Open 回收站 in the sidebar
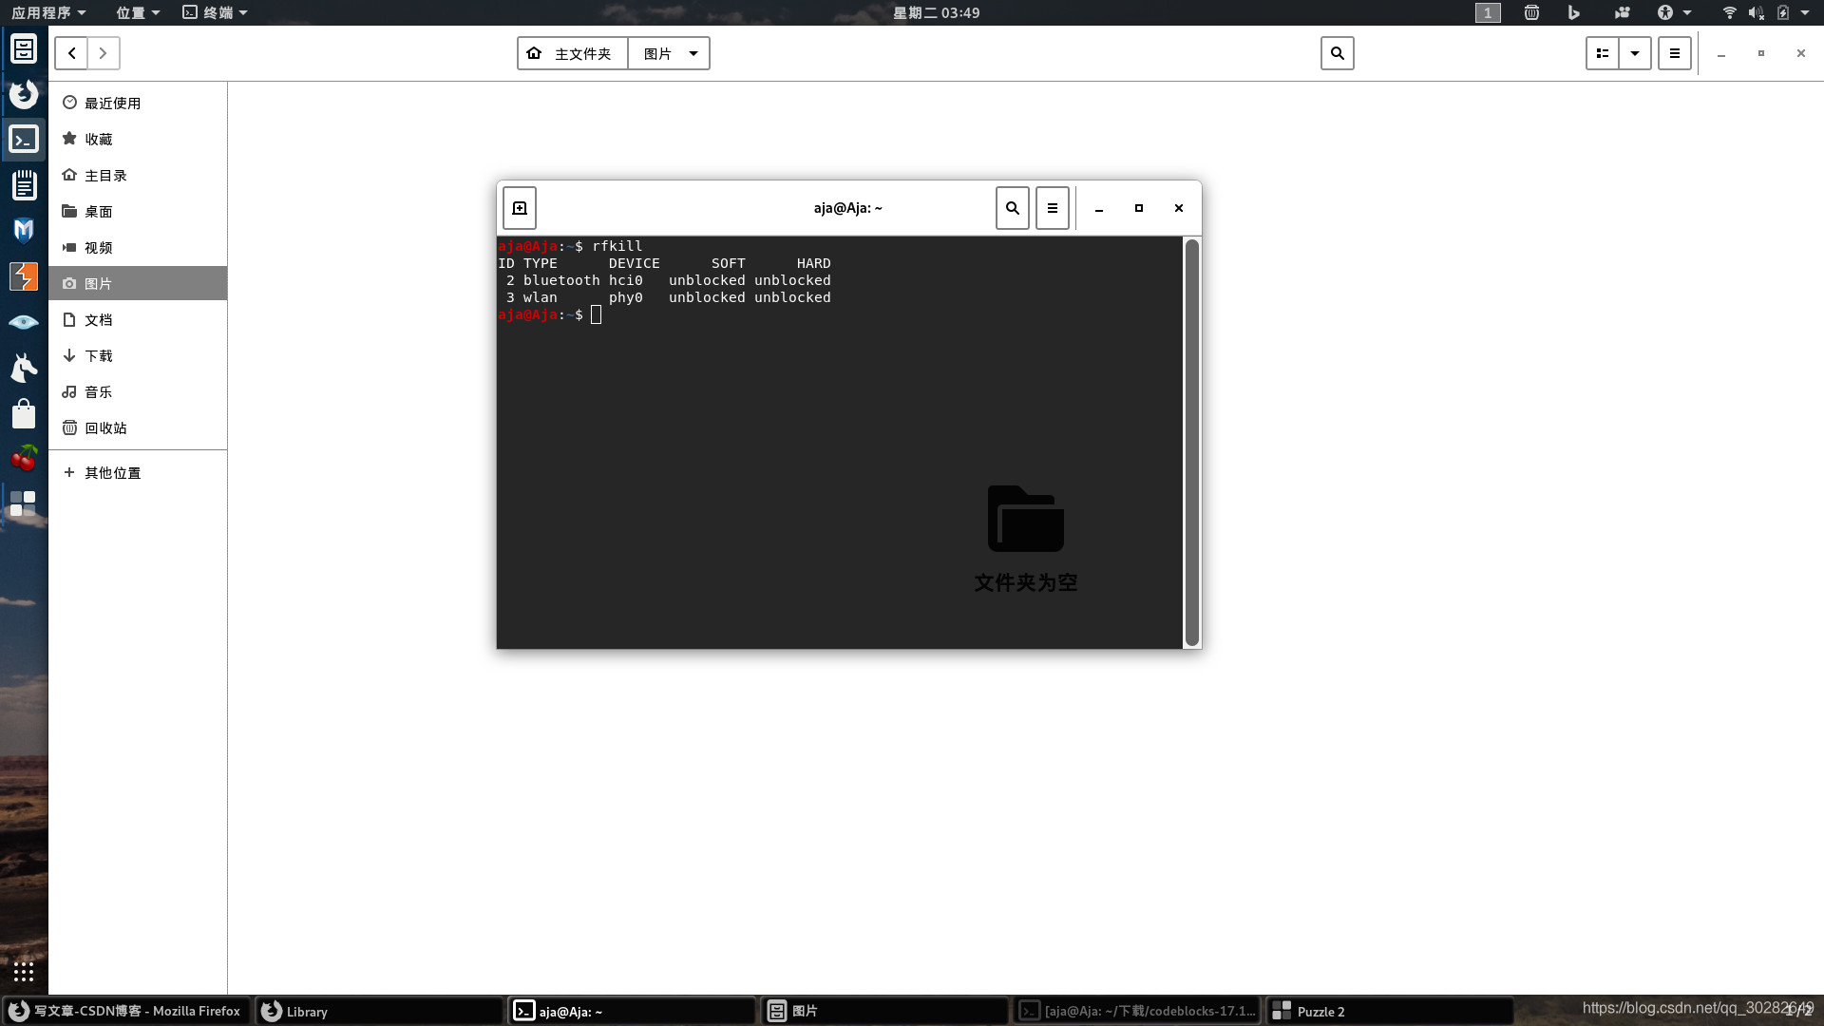This screenshot has width=1824, height=1026. pos(105,427)
